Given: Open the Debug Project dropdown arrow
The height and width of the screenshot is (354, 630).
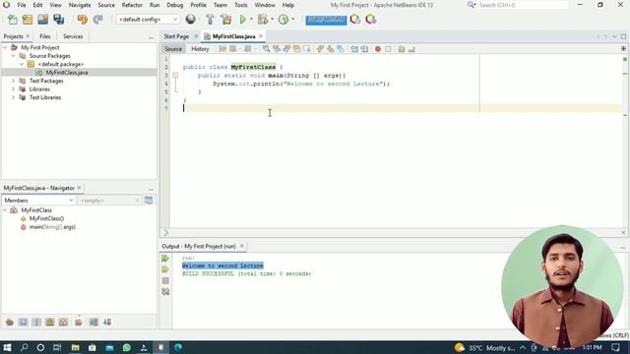Looking at the screenshot, I should 272,20.
